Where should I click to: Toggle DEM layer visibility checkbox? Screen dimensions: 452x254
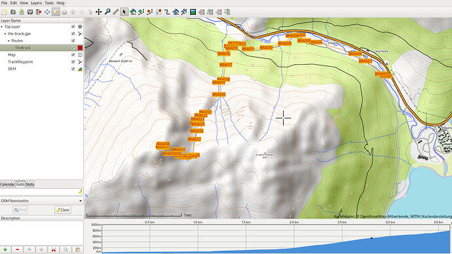coord(73,69)
